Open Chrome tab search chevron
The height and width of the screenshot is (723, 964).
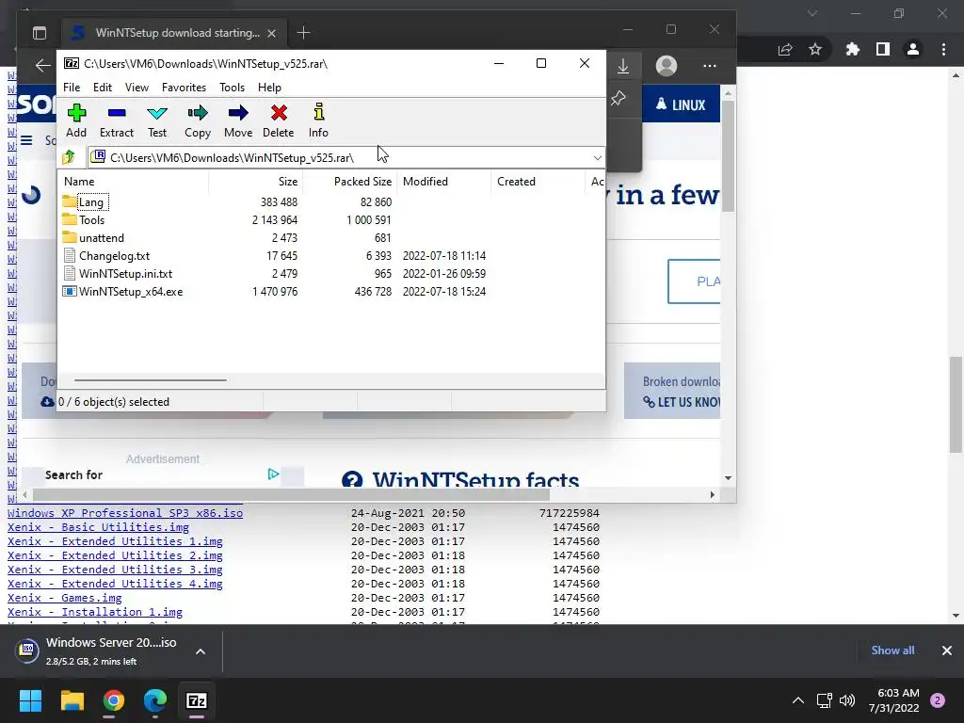coord(812,13)
